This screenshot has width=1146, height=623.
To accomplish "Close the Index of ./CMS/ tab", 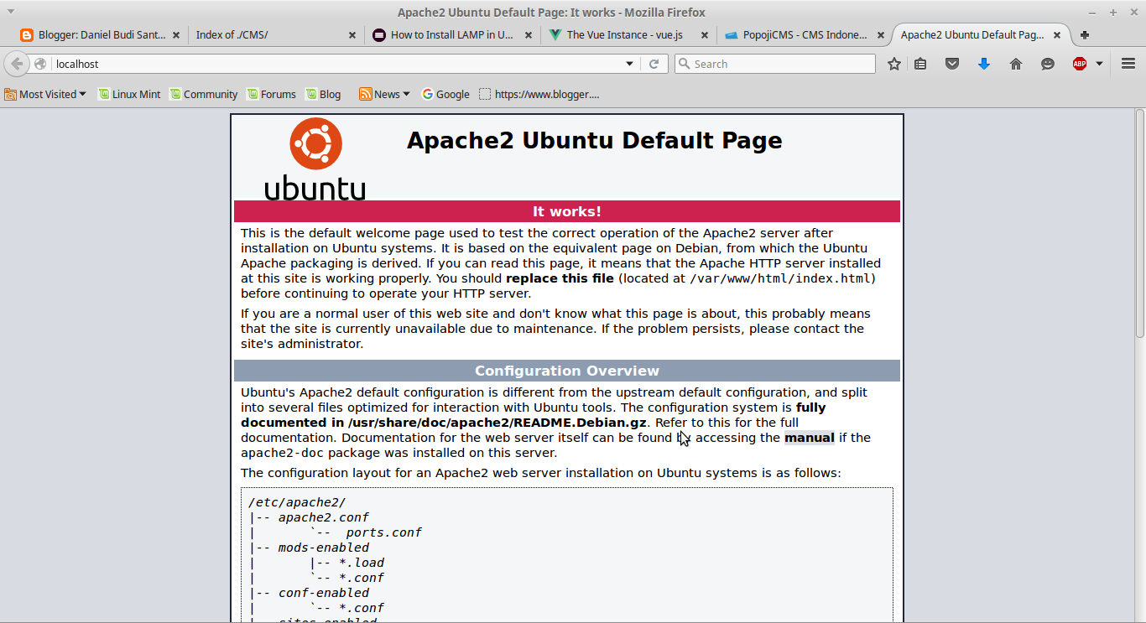I will click(352, 35).
